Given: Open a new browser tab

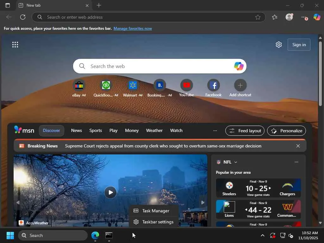Looking at the screenshot, I should point(99,5).
